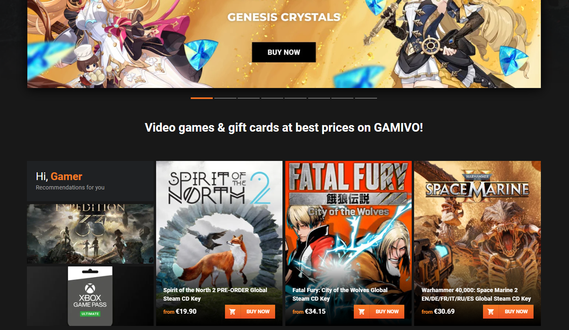Add Spirit of the North 2 to cart
569x330 pixels.
[232, 312]
